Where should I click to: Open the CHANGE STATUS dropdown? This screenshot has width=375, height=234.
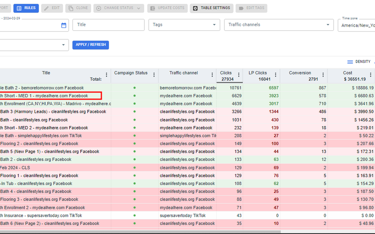(119, 8)
